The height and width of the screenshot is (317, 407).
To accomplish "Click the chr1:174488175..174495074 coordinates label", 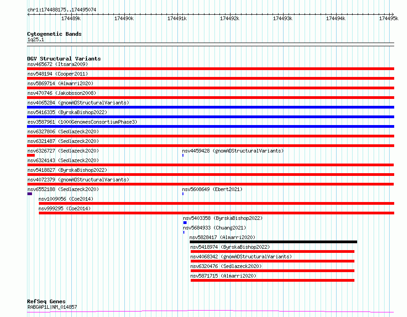I will tap(62, 10).
